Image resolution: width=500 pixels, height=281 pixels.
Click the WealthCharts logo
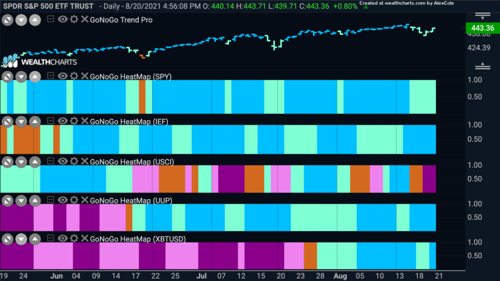[40, 61]
